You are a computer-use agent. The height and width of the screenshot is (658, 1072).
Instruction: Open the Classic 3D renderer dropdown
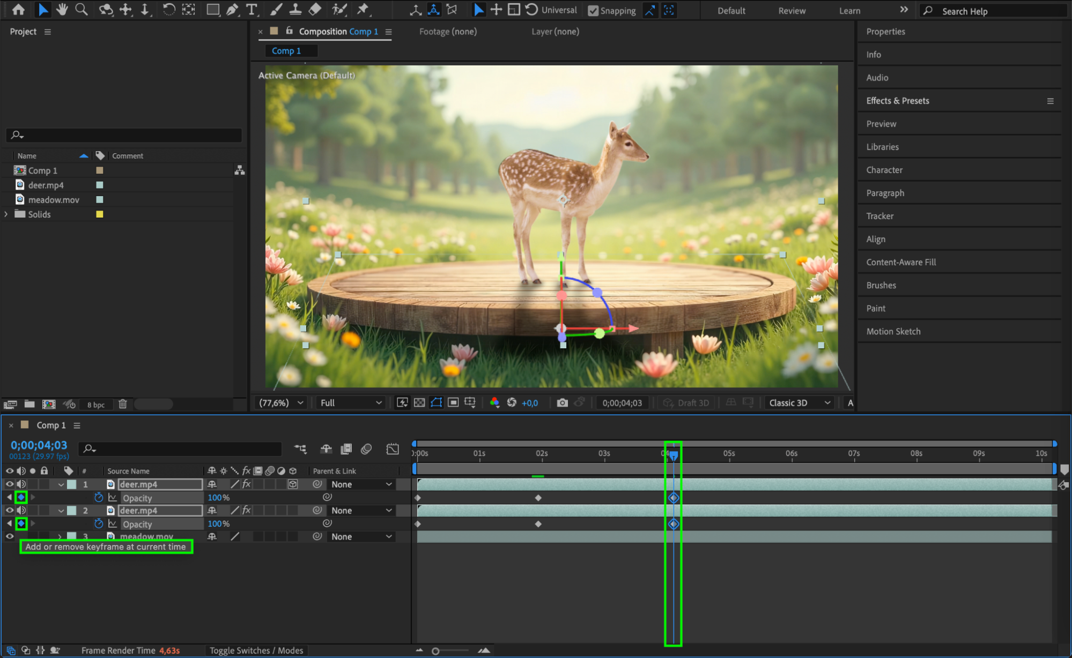pos(799,402)
